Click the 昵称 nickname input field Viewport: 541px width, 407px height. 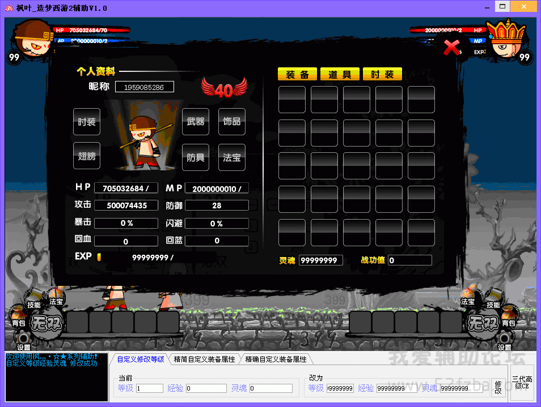coord(145,87)
